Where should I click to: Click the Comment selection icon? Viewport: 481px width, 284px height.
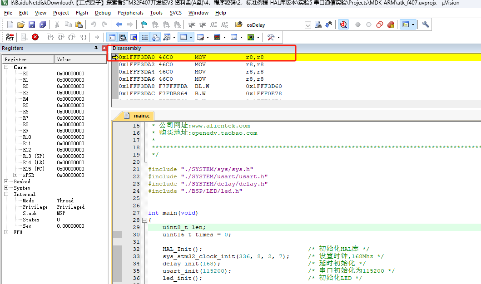pos(214,25)
